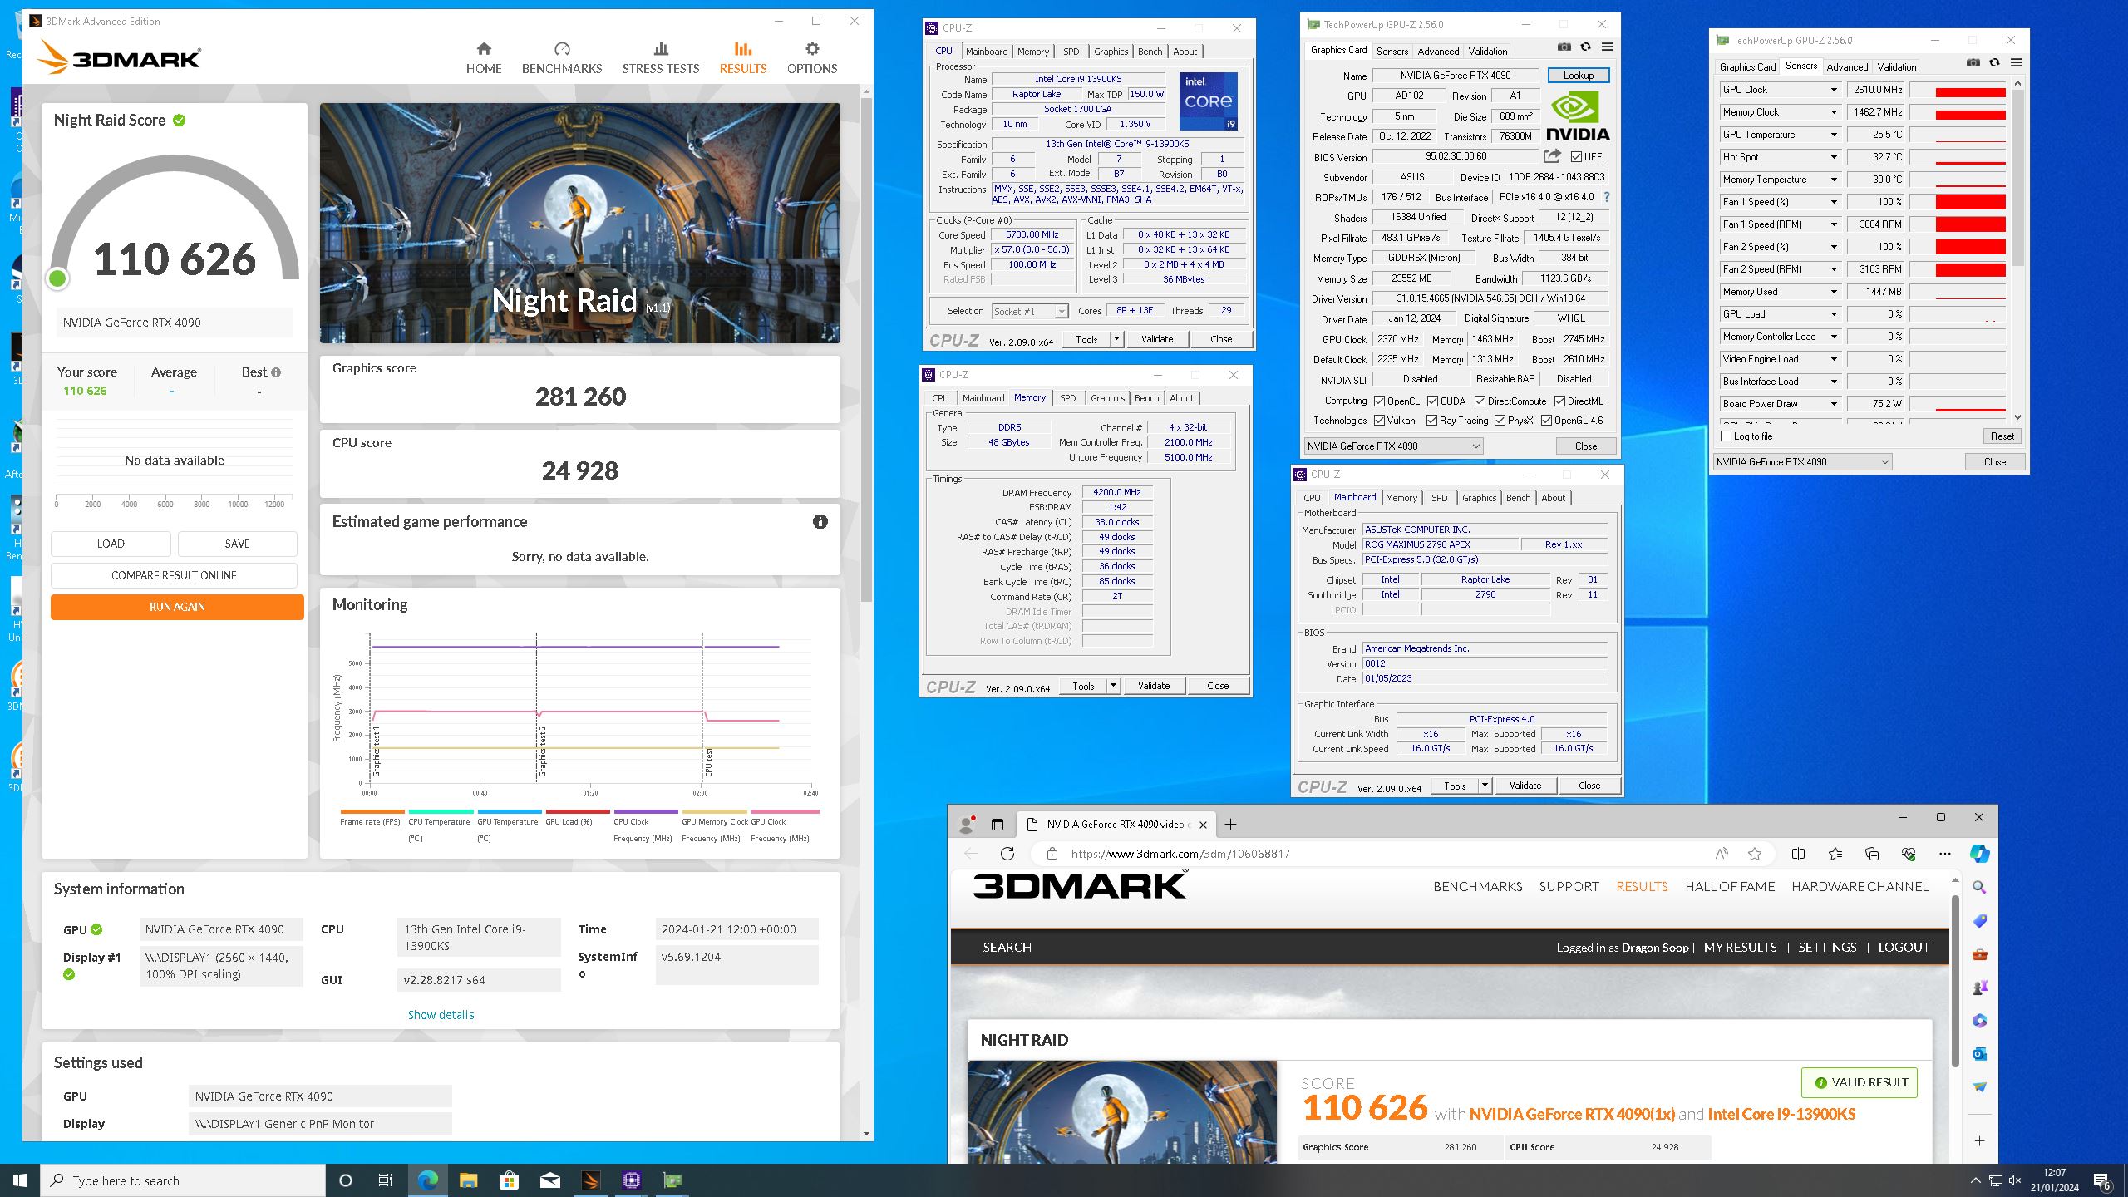Toggle DirectCompute checkbox in GPU-Z
The height and width of the screenshot is (1197, 2128).
pos(1480,401)
